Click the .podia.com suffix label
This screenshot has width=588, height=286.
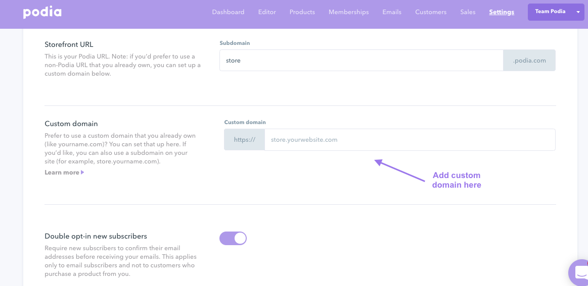click(x=529, y=60)
